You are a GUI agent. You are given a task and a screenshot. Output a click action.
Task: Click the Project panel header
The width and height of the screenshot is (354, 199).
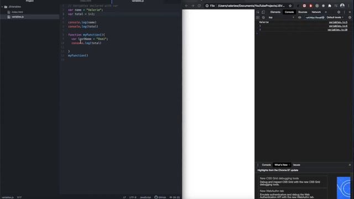pos(29,1)
